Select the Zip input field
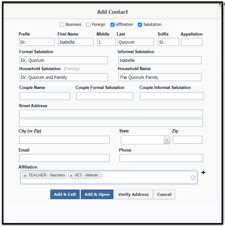225x227 pixels. tap(188, 140)
